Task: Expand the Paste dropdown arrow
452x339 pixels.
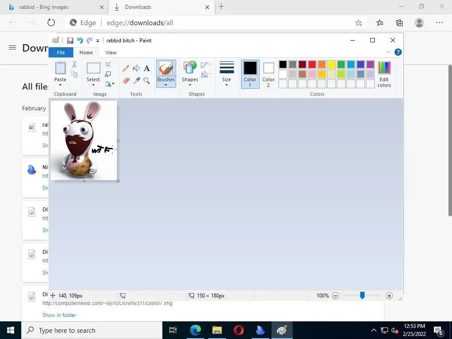Action: point(60,85)
